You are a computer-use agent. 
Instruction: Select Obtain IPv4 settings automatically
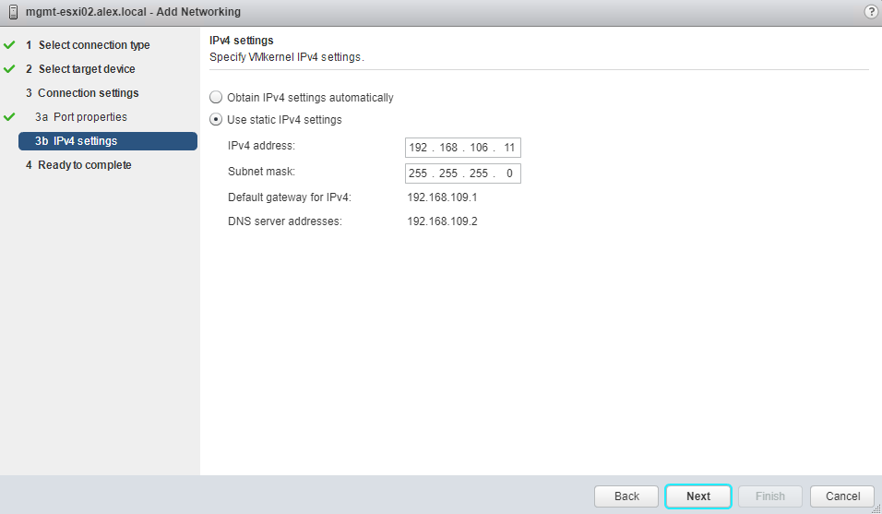216,97
